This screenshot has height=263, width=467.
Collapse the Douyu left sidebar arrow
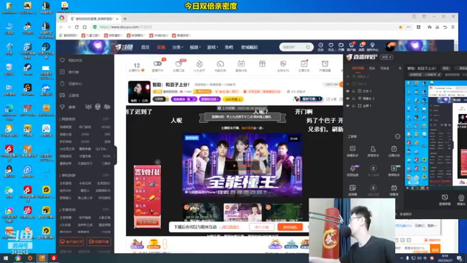115,155
